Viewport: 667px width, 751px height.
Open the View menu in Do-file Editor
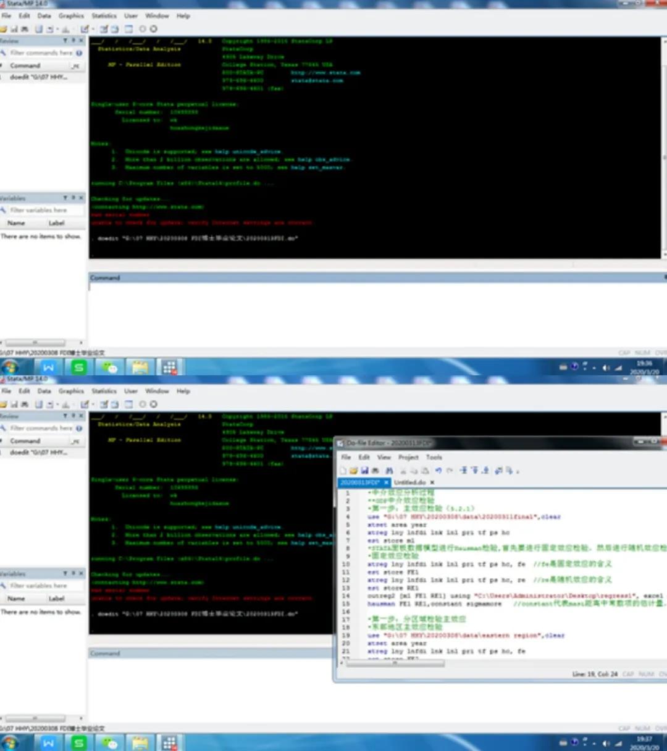(x=384, y=457)
